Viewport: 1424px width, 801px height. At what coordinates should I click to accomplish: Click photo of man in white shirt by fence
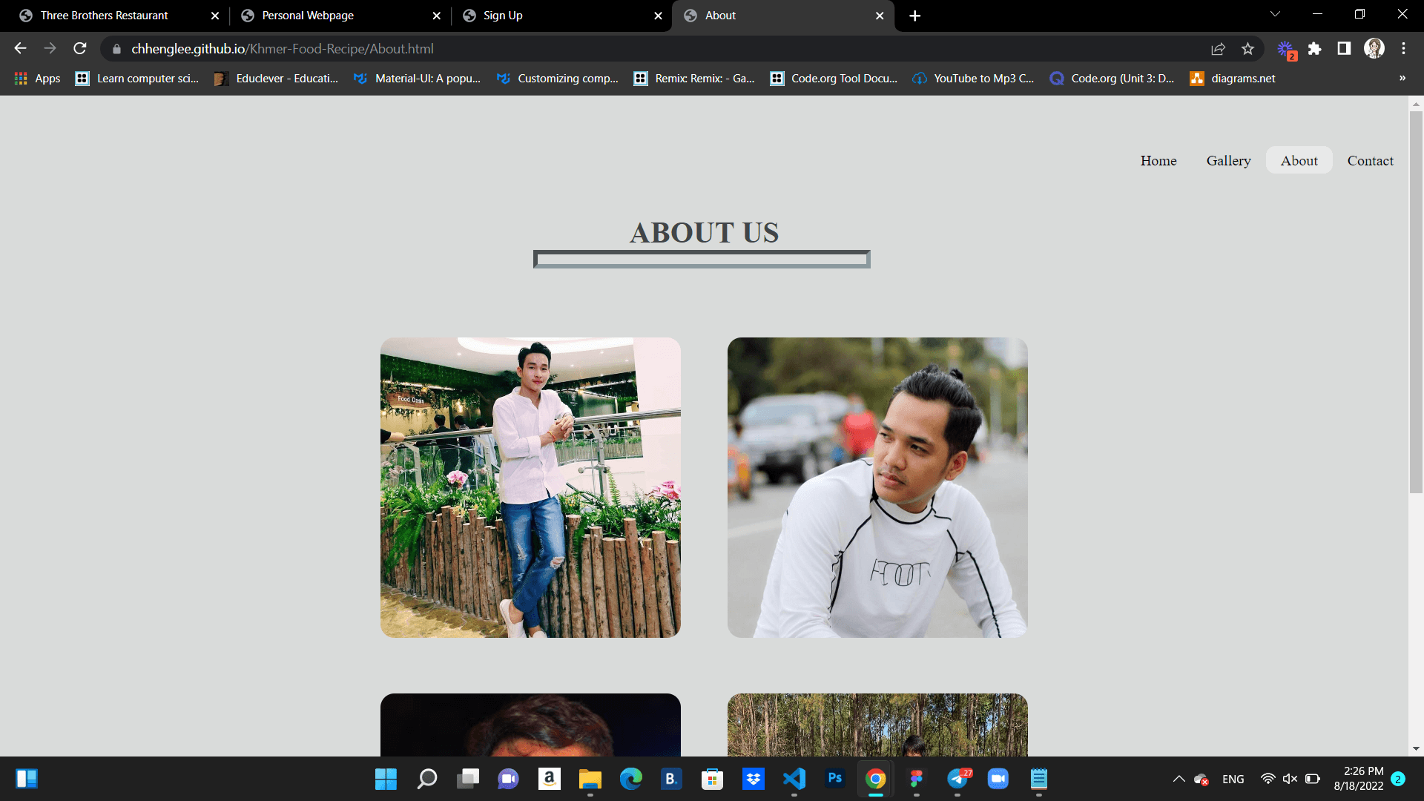pyautogui.click(x=530, y=487)
